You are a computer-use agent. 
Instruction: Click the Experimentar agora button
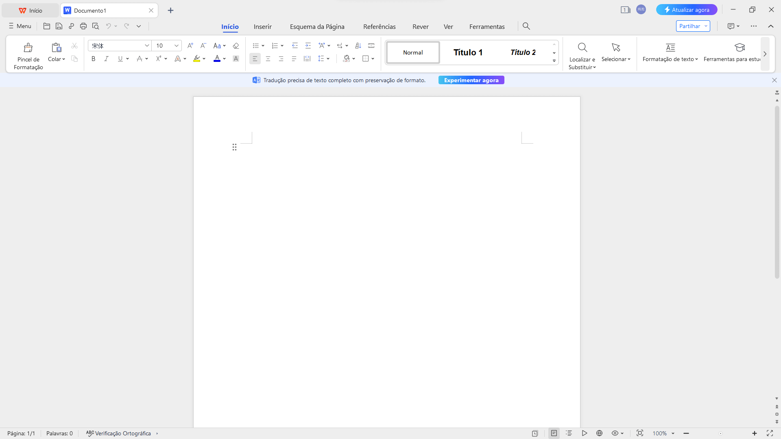[471, 80]
